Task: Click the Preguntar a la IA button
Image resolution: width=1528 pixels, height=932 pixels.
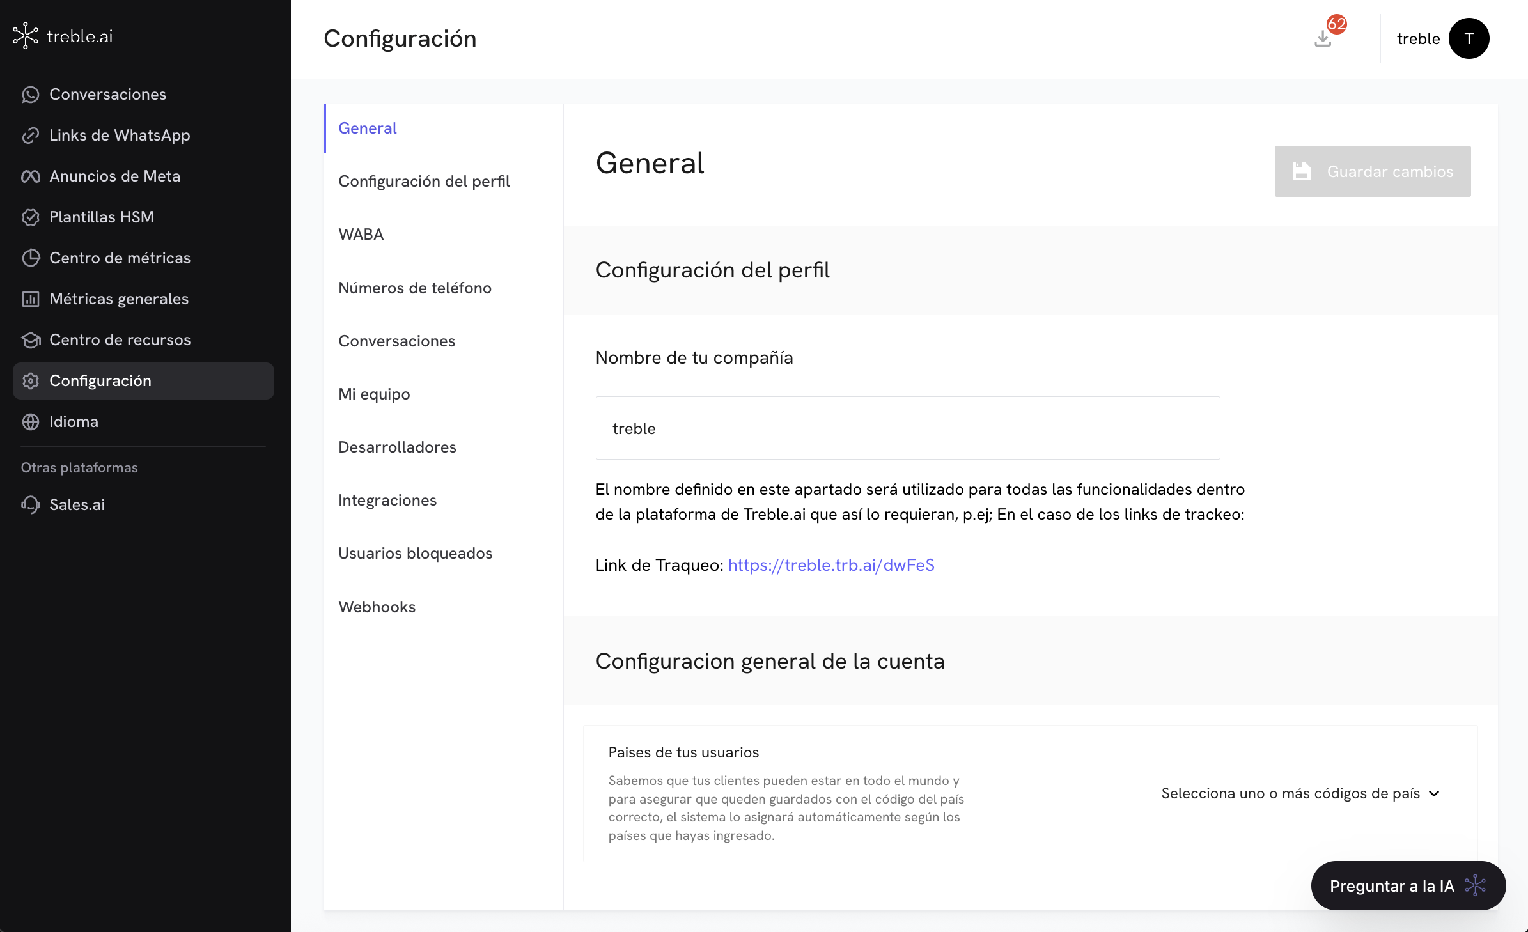Action: 1408,886
